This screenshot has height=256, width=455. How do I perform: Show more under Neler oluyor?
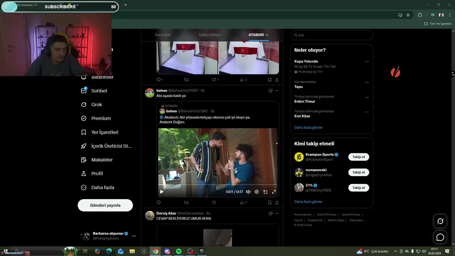pos(308,127)
